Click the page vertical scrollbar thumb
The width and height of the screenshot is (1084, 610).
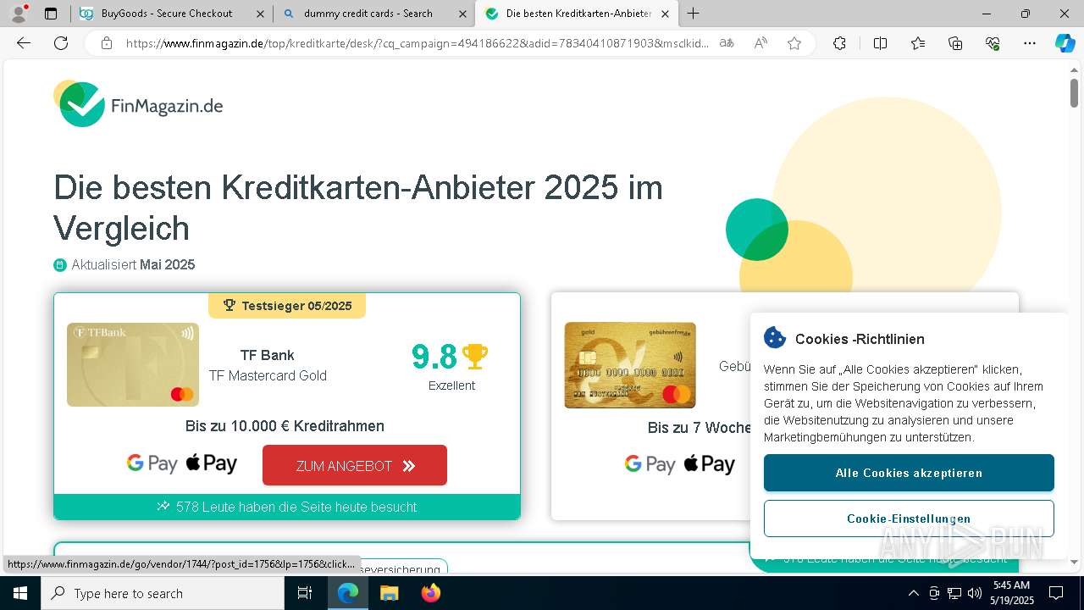coord(1074,92)
